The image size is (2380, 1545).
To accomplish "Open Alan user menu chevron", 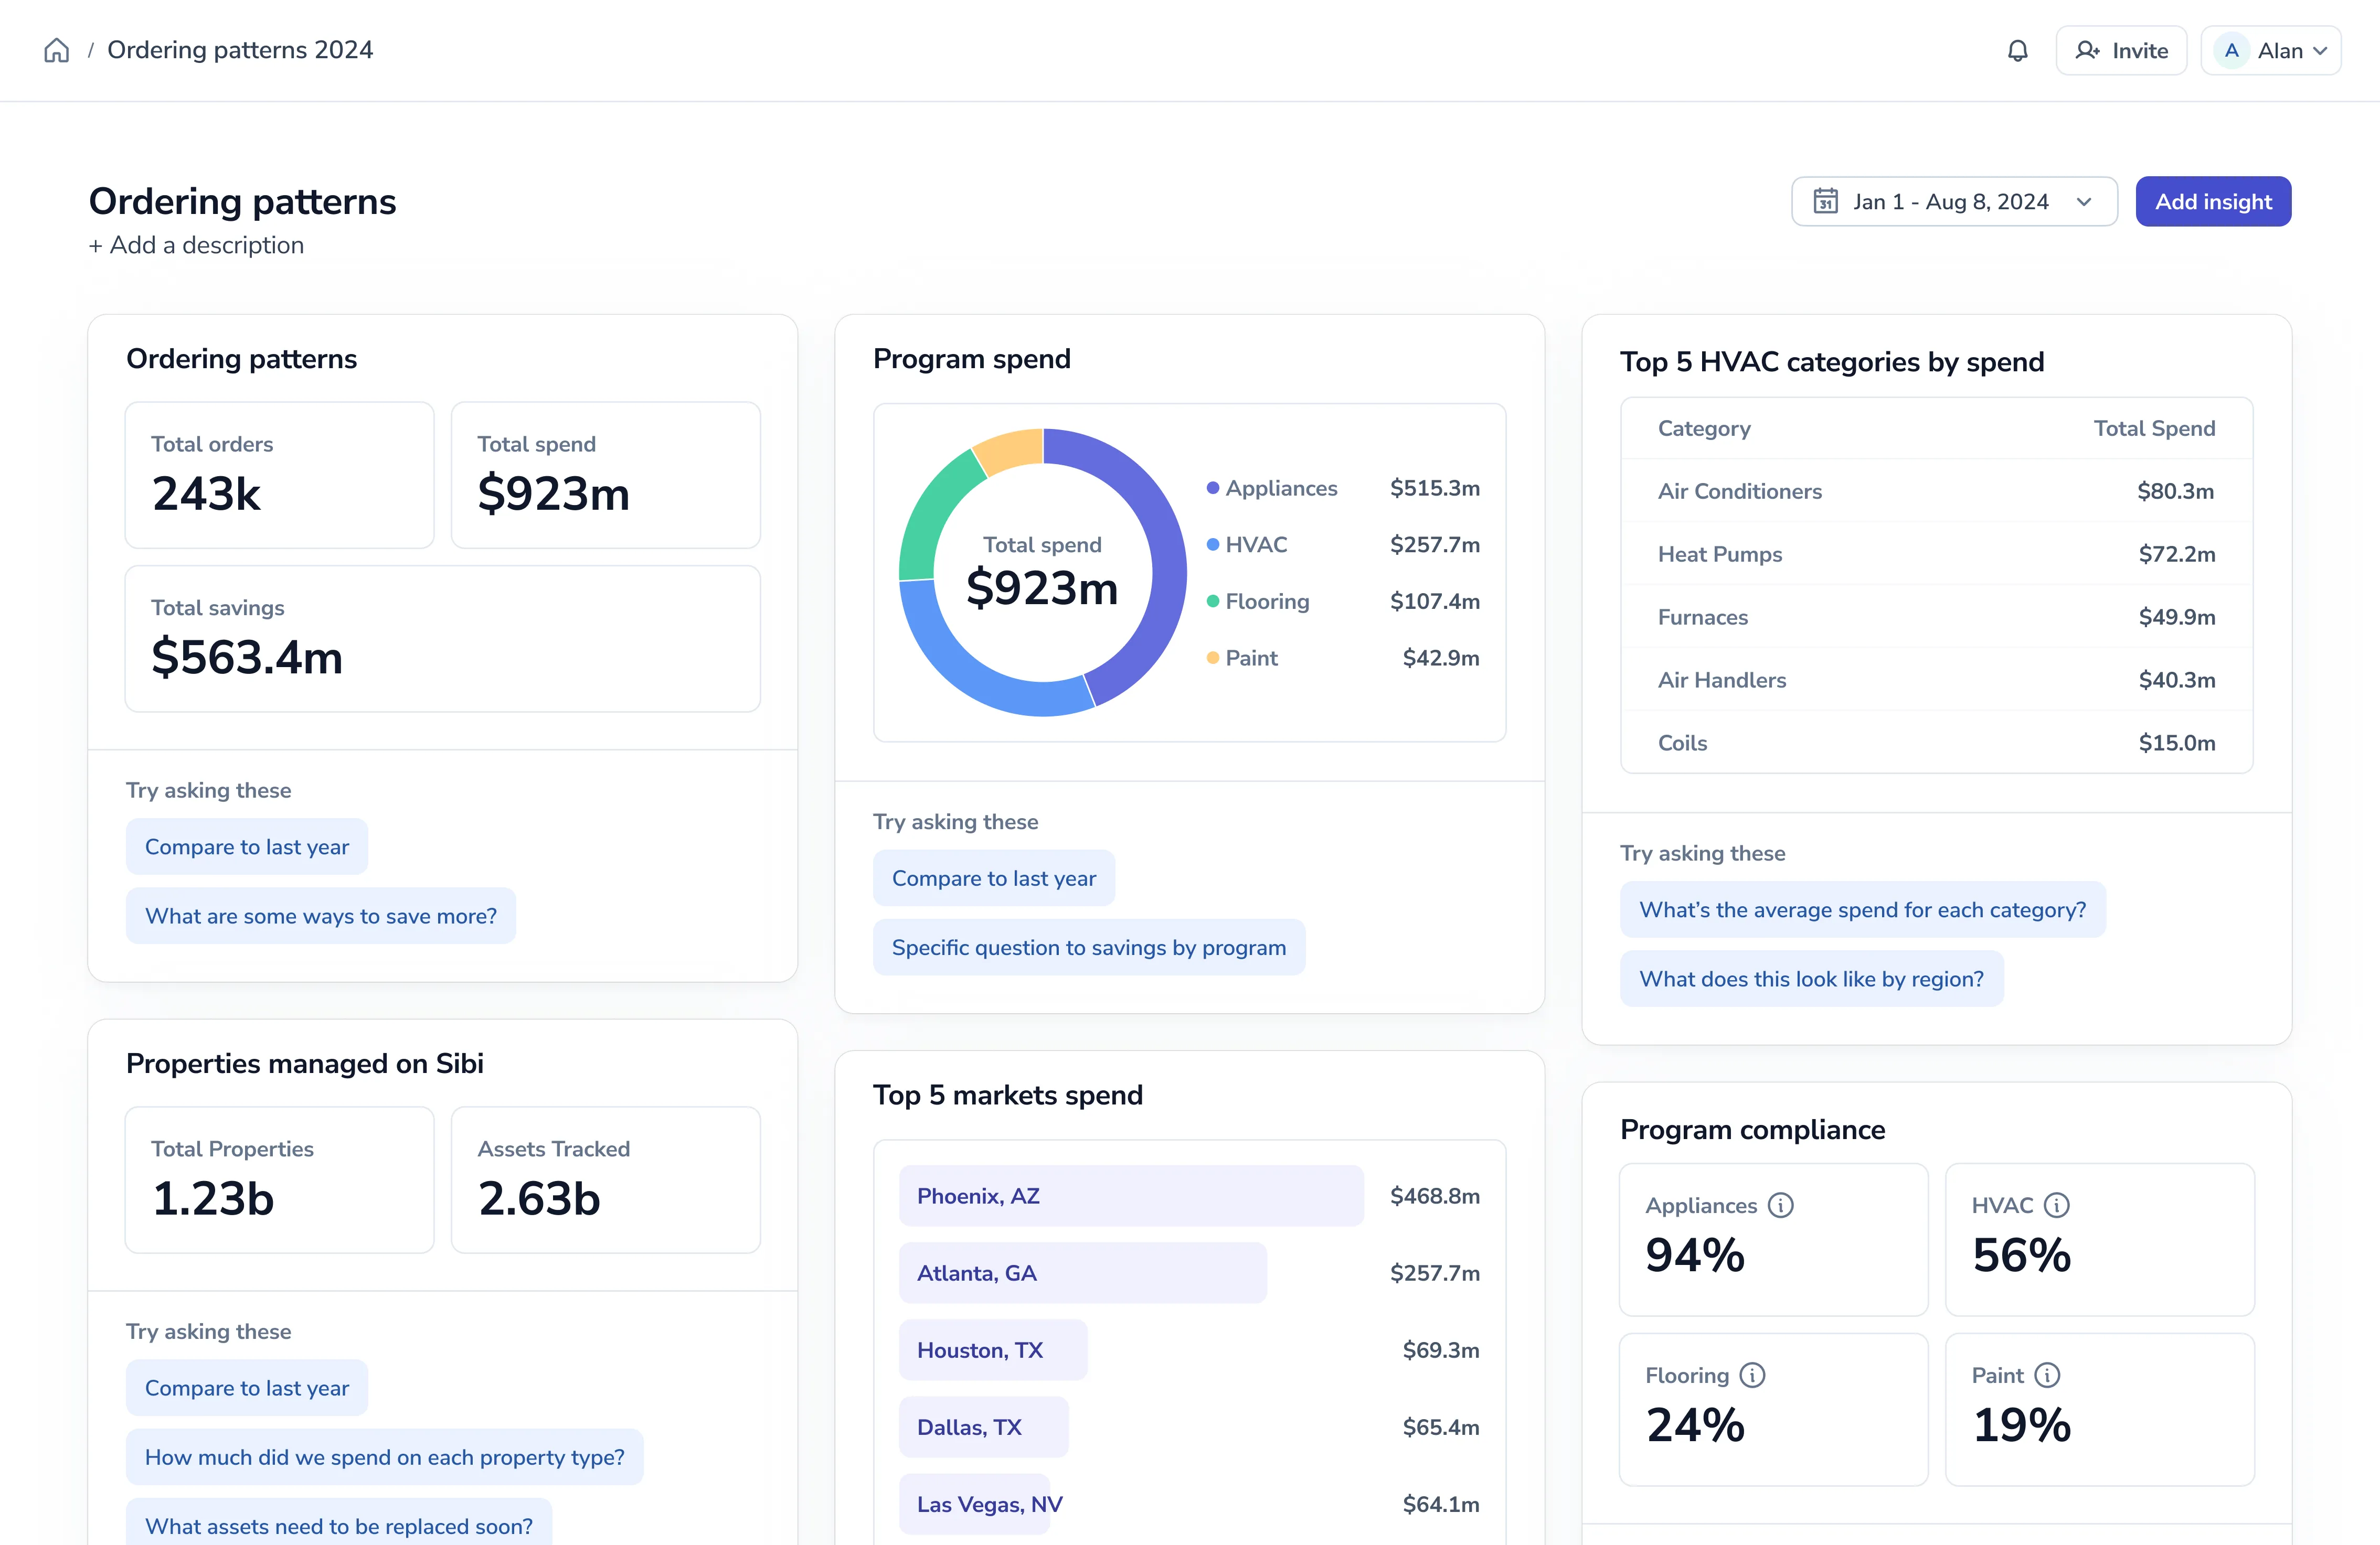I will pos(2321,51).
